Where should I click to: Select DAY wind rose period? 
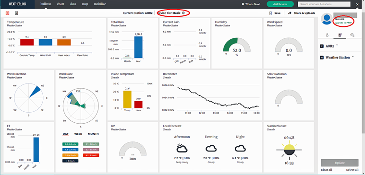click(x=66, y=134)
